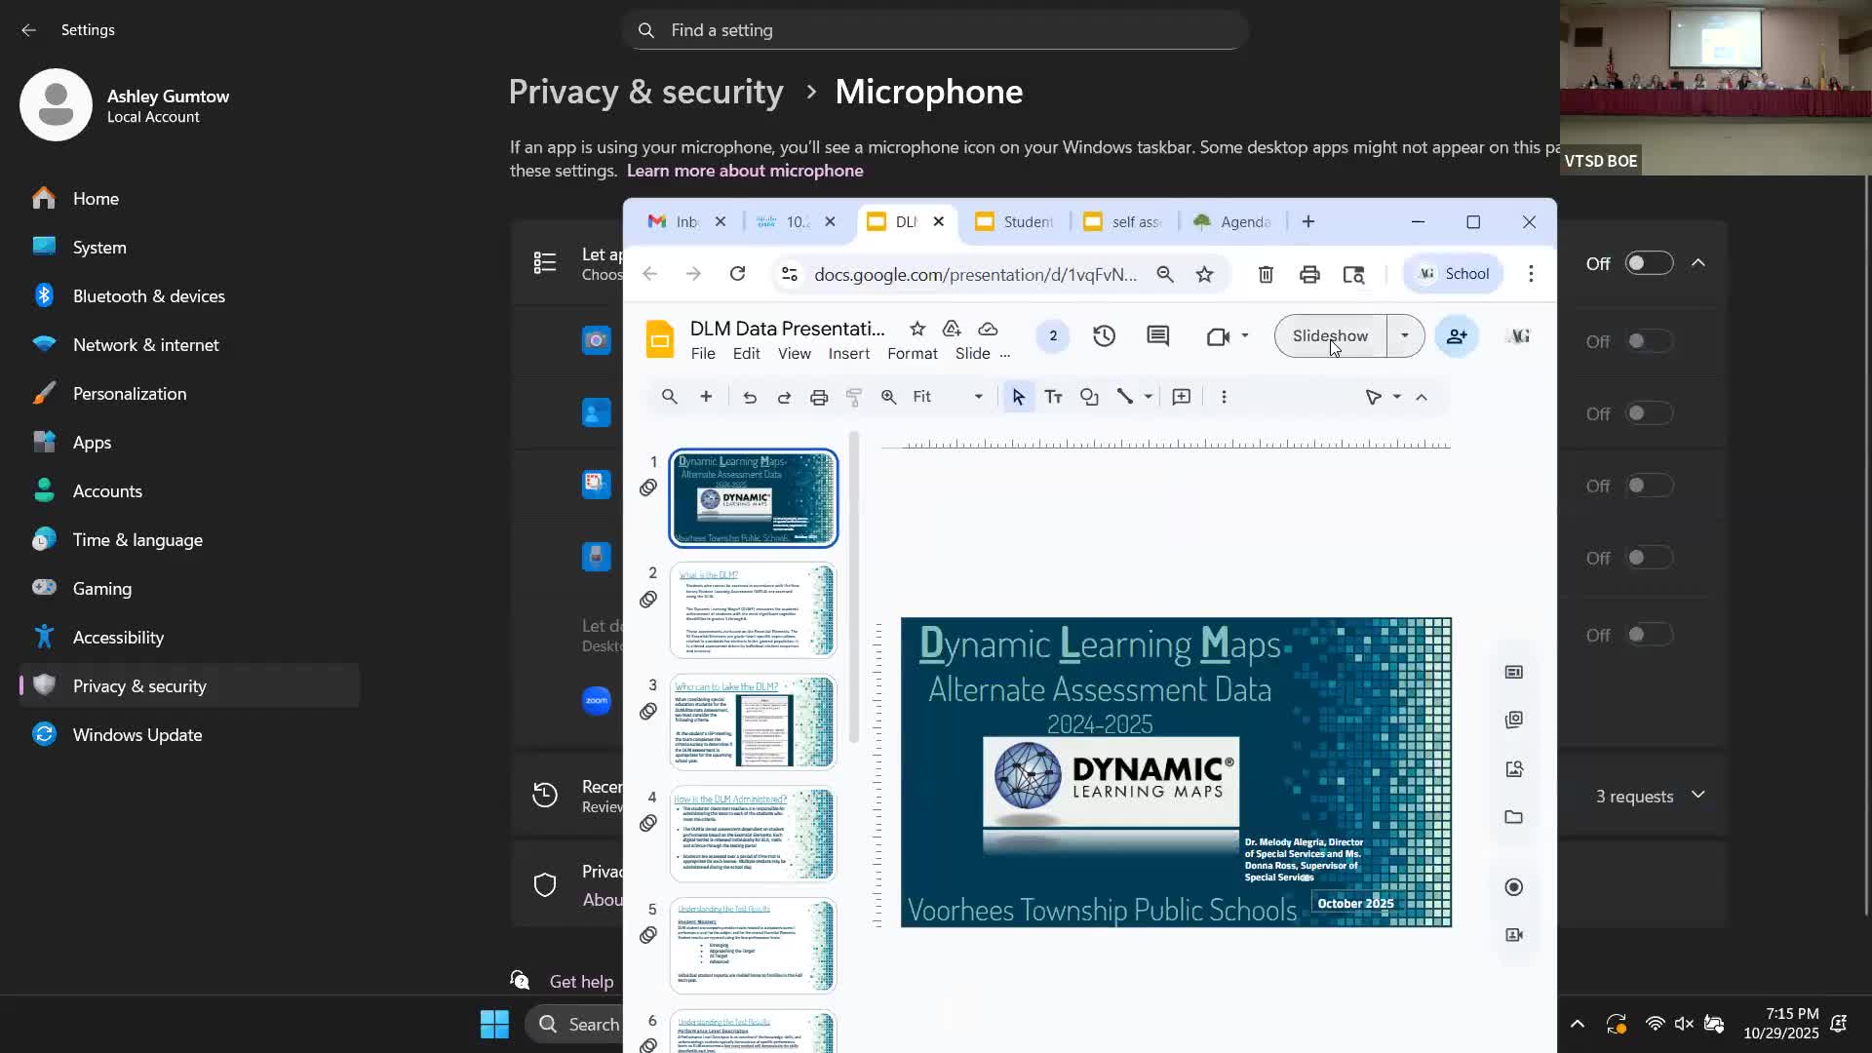Click the undo arrow in Slides toolbar

point(749,397)
